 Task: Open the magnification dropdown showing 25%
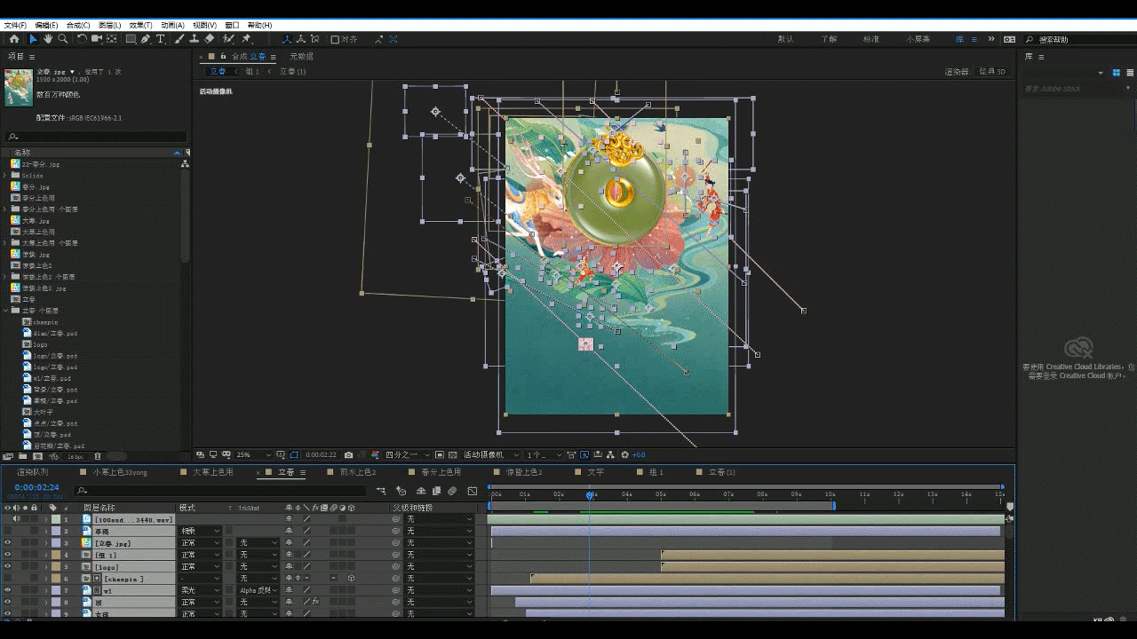click(x=253, y=454)
